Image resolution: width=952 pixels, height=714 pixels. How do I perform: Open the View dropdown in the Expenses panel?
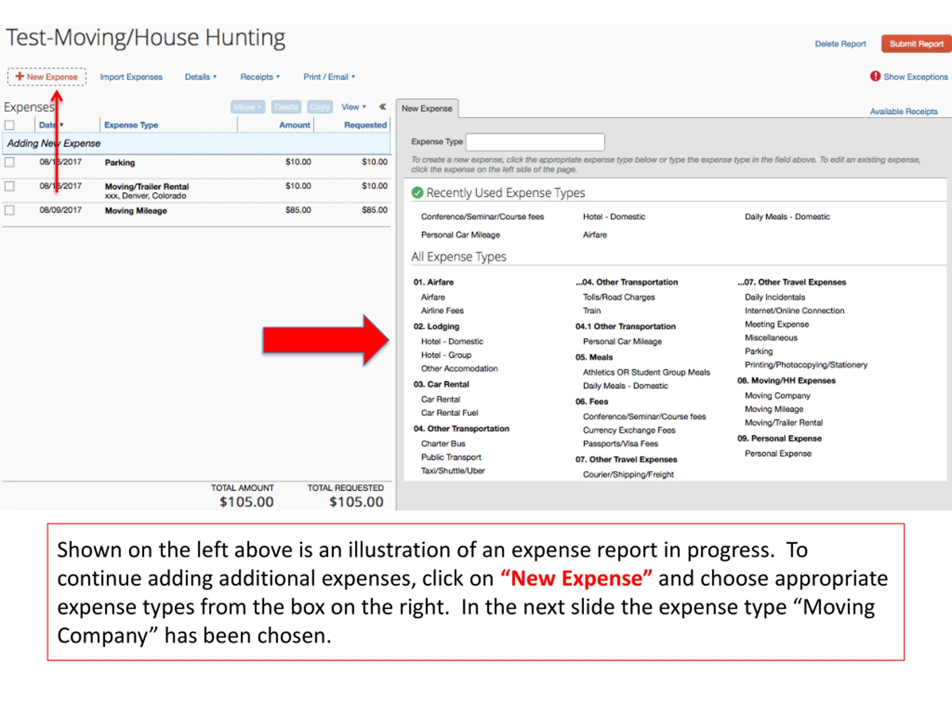tap(353, 107)
